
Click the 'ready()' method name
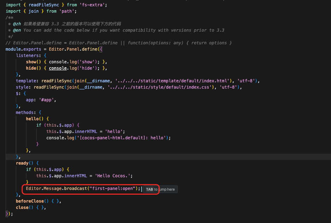coord(25,163)
